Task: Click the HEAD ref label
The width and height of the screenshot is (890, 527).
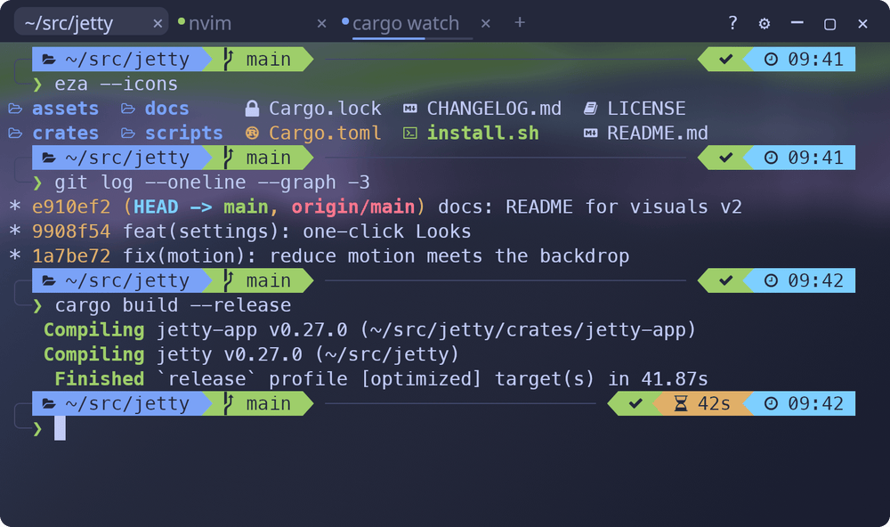Action: click(x=156, y=207)
